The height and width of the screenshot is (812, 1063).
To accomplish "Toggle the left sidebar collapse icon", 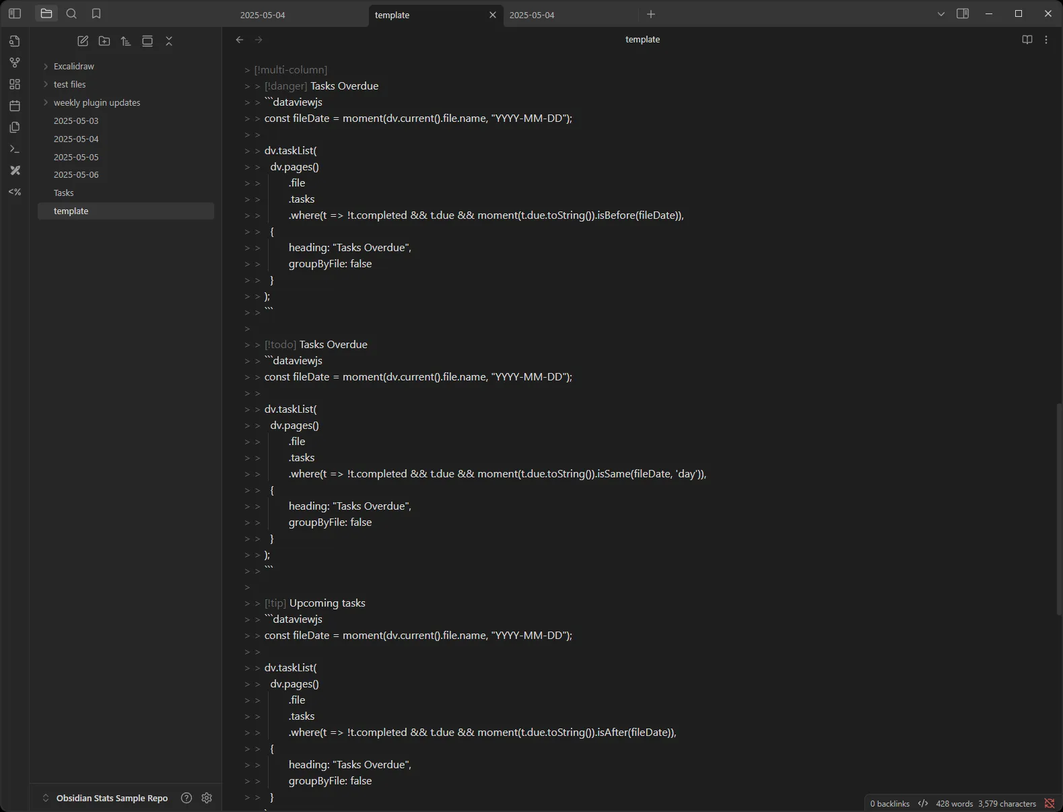I will 15,13.
